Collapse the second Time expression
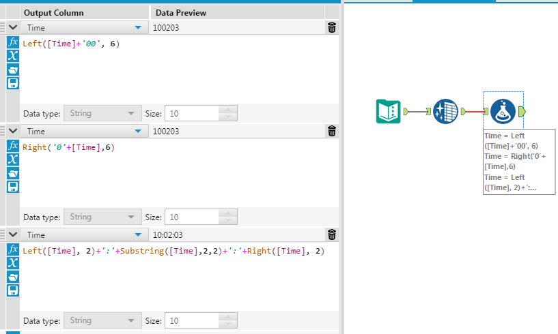 13,131
